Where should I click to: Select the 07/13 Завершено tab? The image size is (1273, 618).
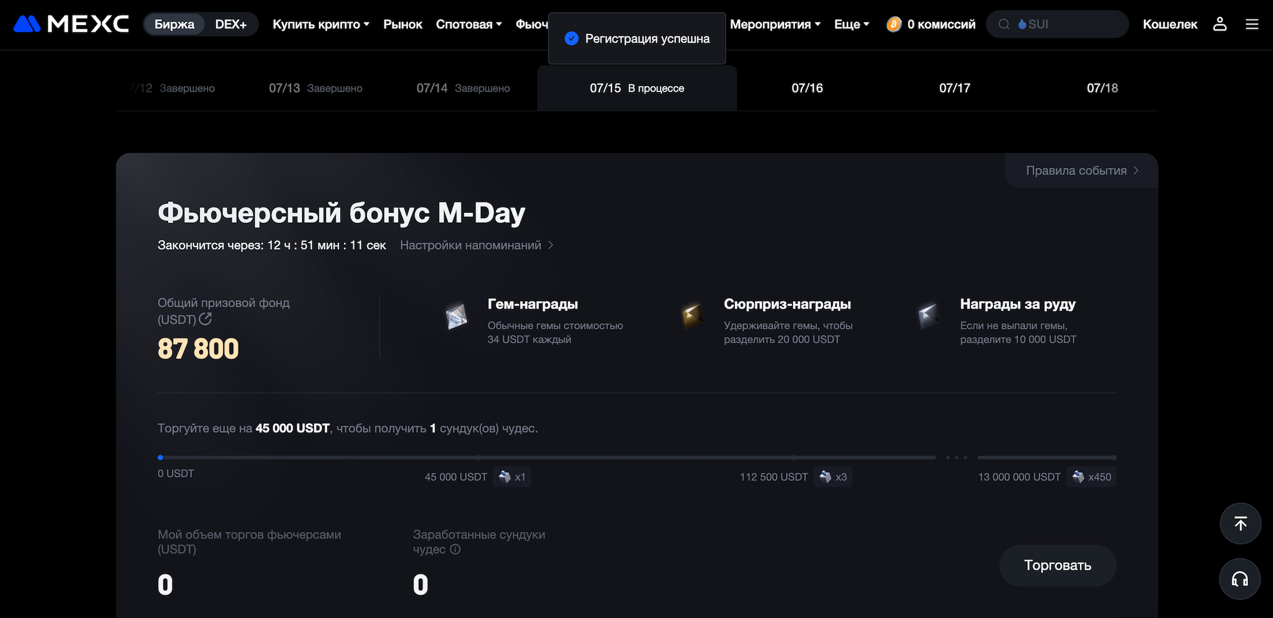[315, 88]
